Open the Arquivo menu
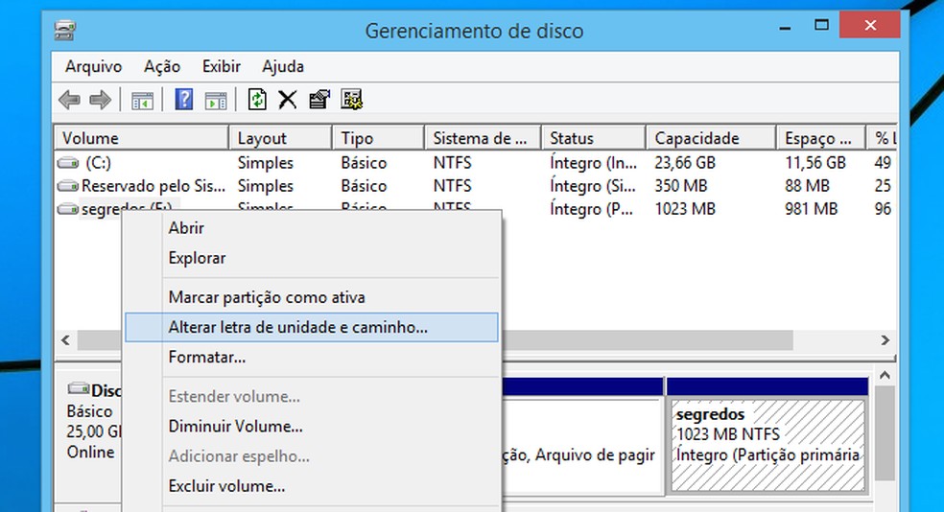 tap(93, 66)
